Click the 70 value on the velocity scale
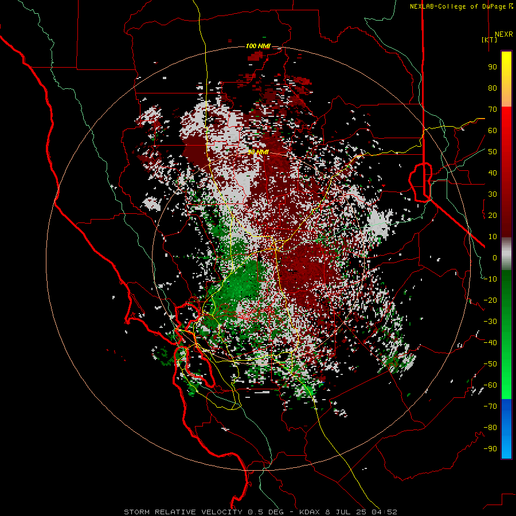This screenshot has height=516, width=516. pyautogui.click(x=492, y=110)
